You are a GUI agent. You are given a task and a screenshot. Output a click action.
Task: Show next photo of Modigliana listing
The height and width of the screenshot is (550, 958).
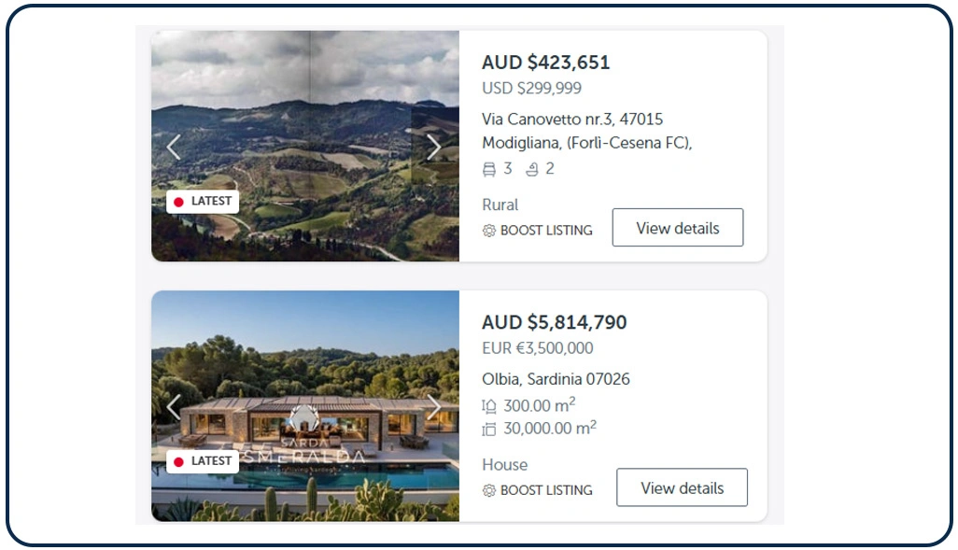(433, 148)
